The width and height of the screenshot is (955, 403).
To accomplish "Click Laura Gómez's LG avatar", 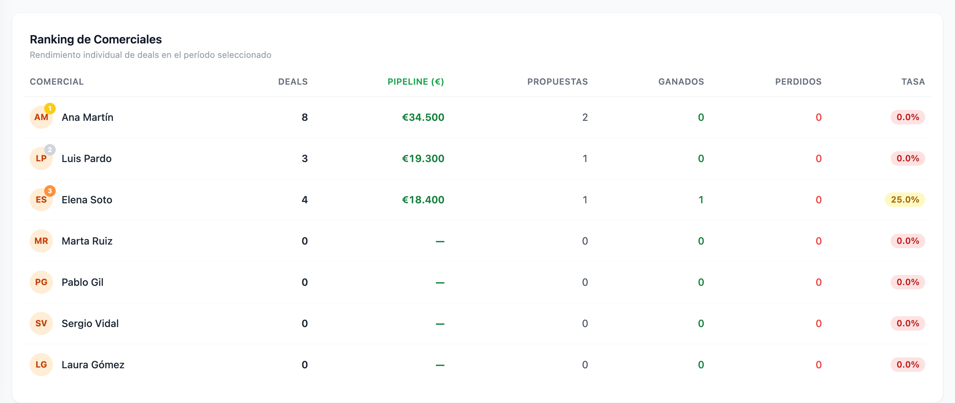I will (x=41, y=365).
